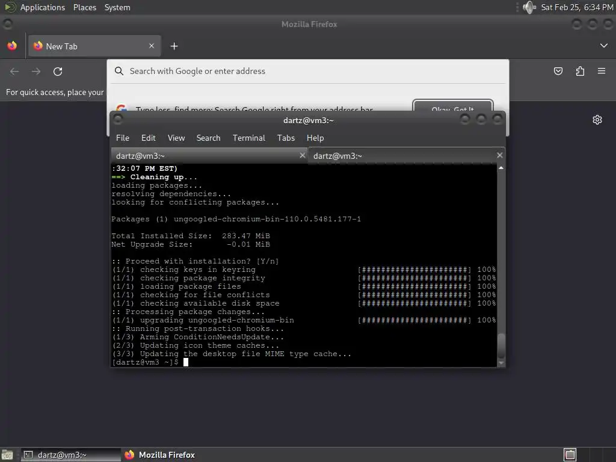The width and height of the screenshot is (616, 462).
Task: Click 'Arming ConditionNeedsUpdate...' line
Action: pos(197,337)
